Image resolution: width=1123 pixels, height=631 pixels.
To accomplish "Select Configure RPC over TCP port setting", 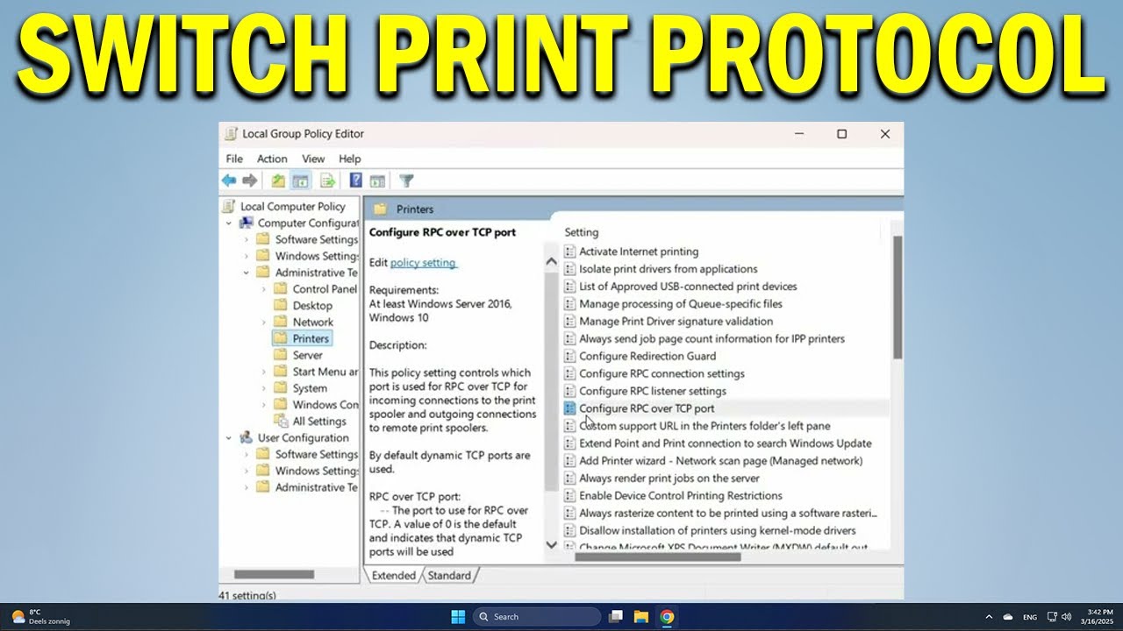I will pos(647,408).
